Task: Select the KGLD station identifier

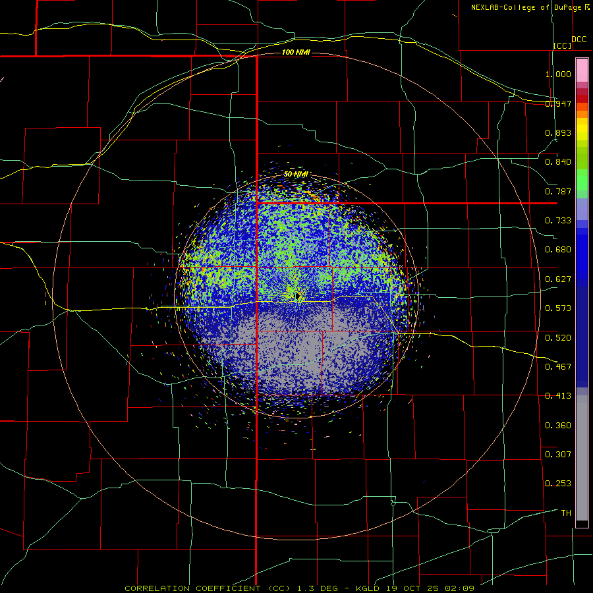Action: (369, 588)
